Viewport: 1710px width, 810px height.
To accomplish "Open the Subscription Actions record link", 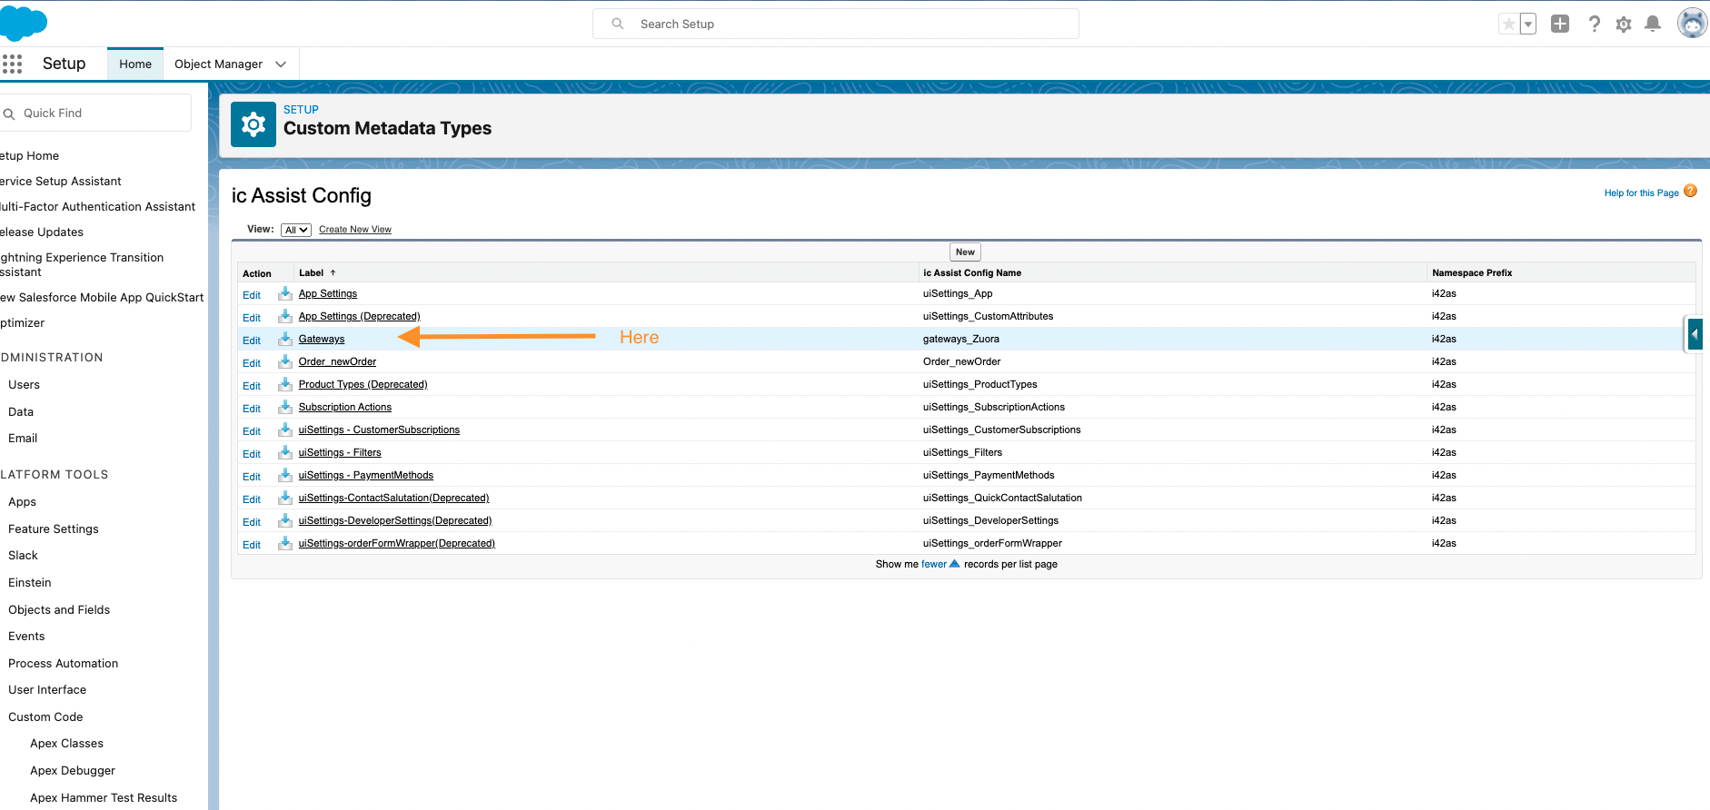I will tap(345, 407).
